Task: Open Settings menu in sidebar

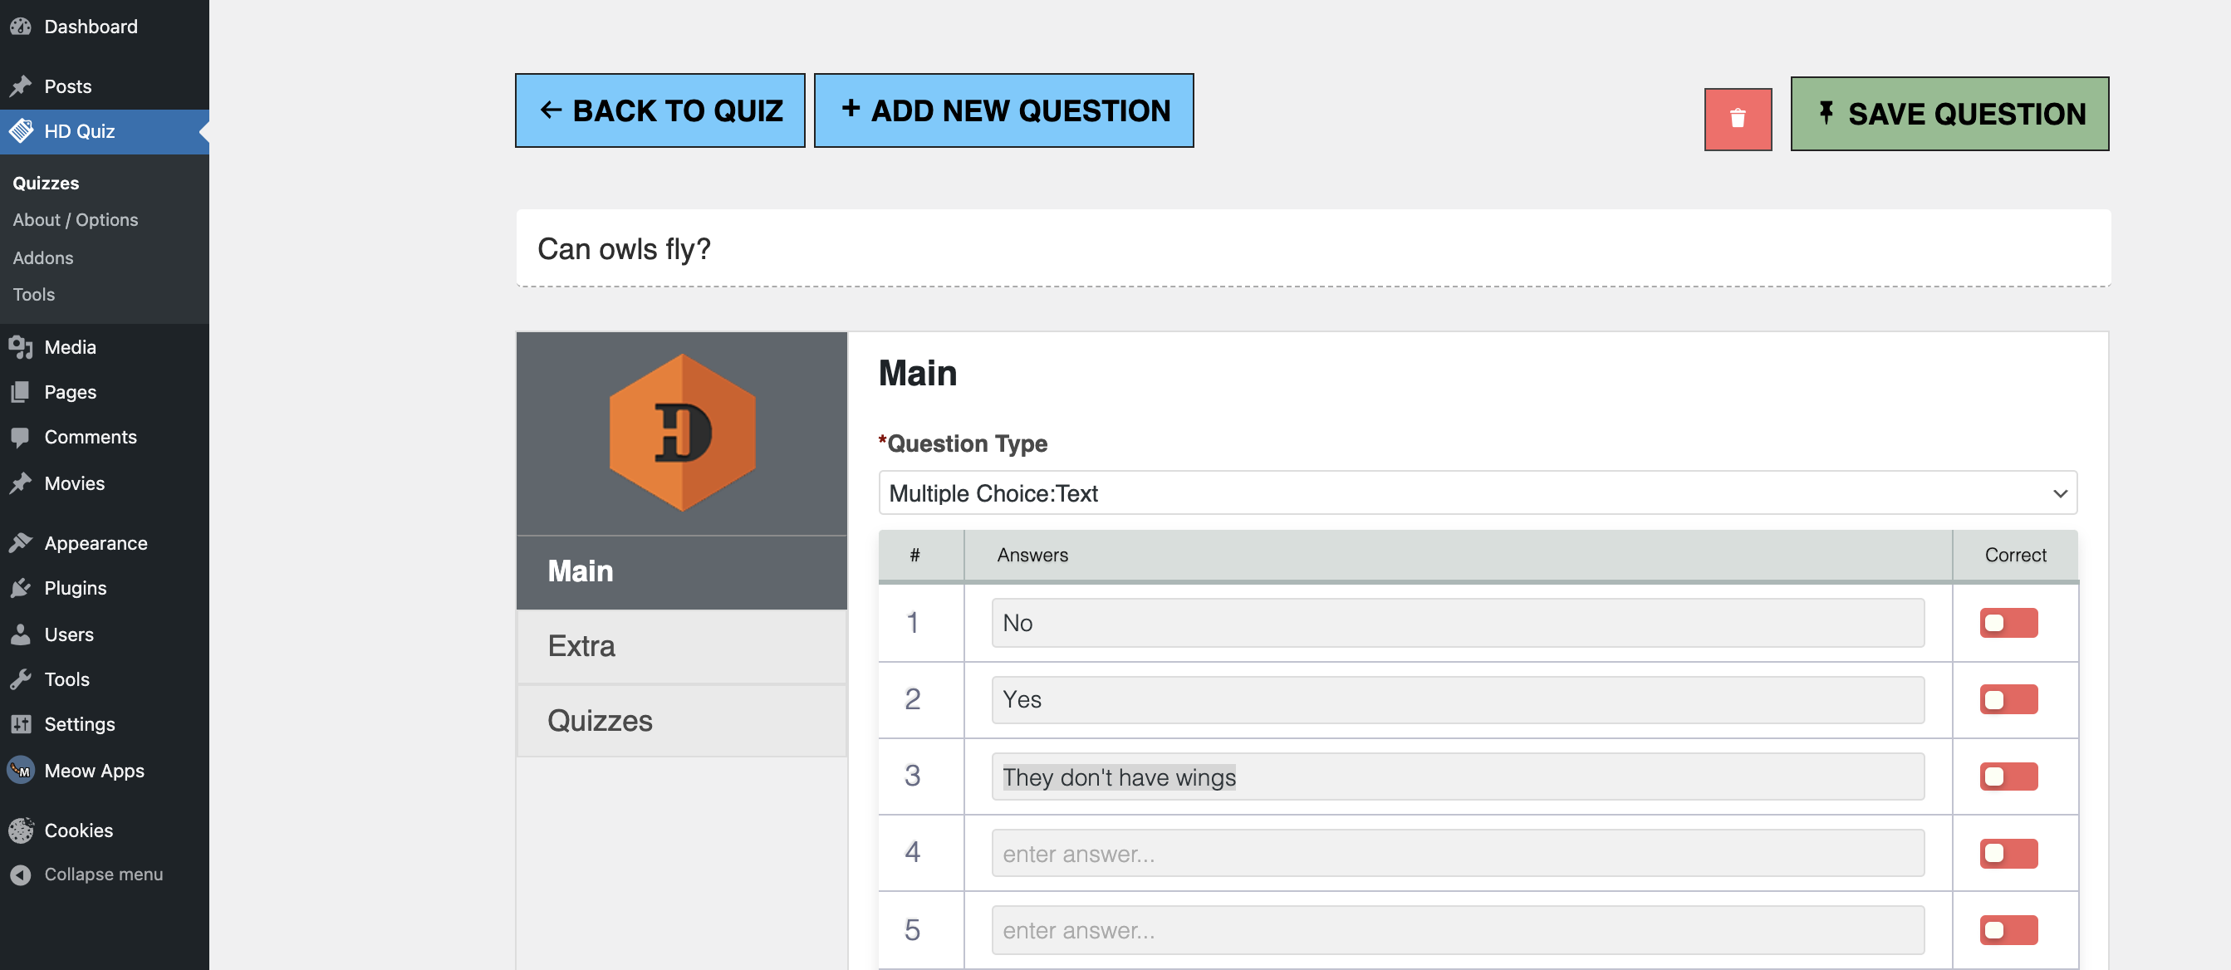Action: (79, 724)
